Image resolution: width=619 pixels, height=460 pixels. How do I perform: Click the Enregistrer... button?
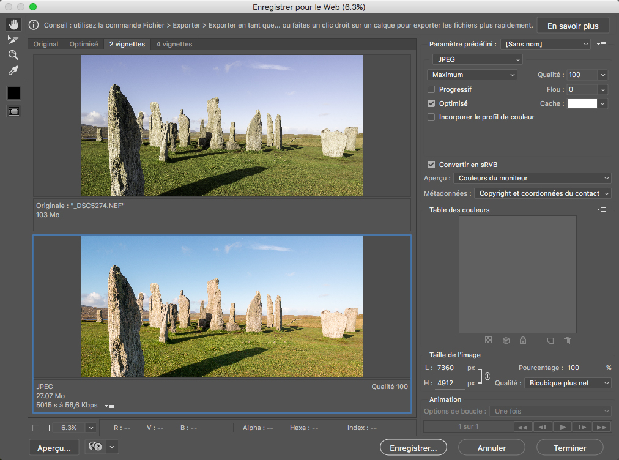coord(413,448)
